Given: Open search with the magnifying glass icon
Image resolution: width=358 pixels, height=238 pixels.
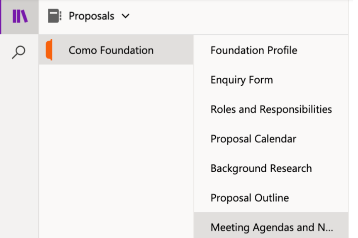Looking at the screenshot, I should (x=19, y=52).
